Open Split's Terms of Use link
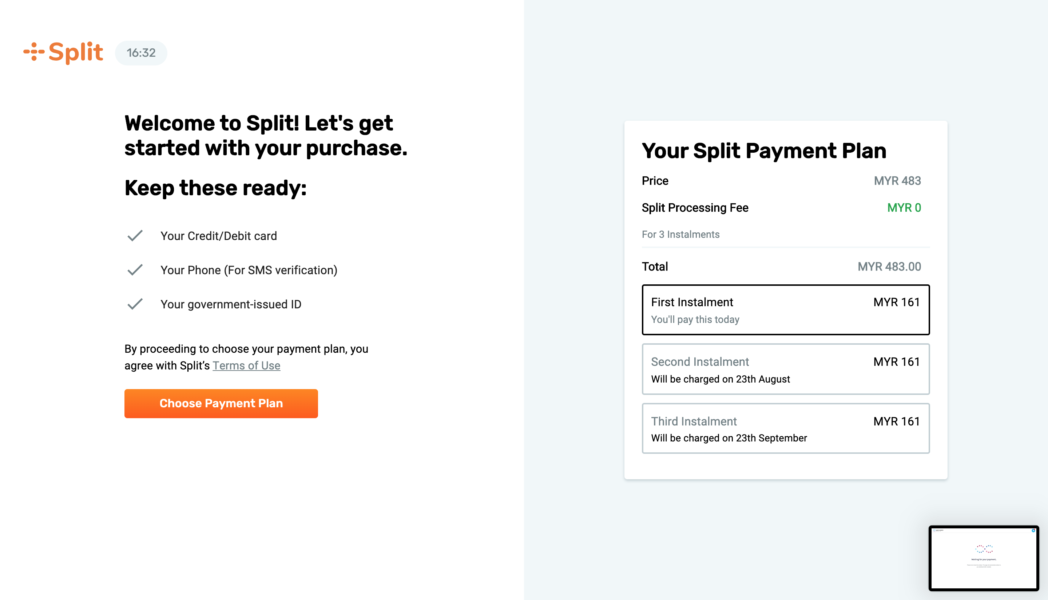The width and height of the screenshot is (1048, 600). [246, 365]
